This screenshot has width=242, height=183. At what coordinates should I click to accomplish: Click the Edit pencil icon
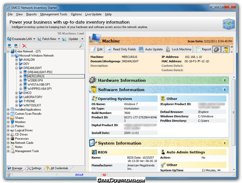pos(93,49)
